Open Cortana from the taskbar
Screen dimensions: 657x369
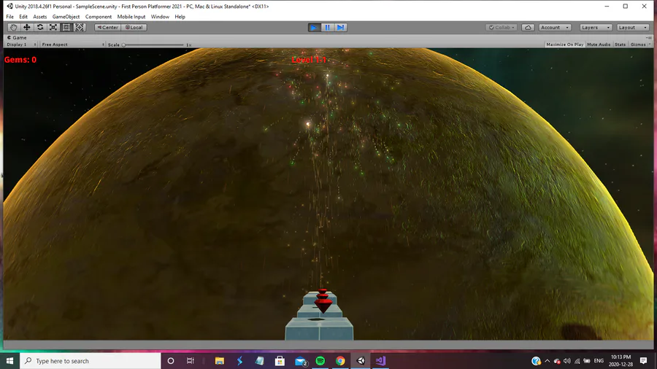click(171, 361)
